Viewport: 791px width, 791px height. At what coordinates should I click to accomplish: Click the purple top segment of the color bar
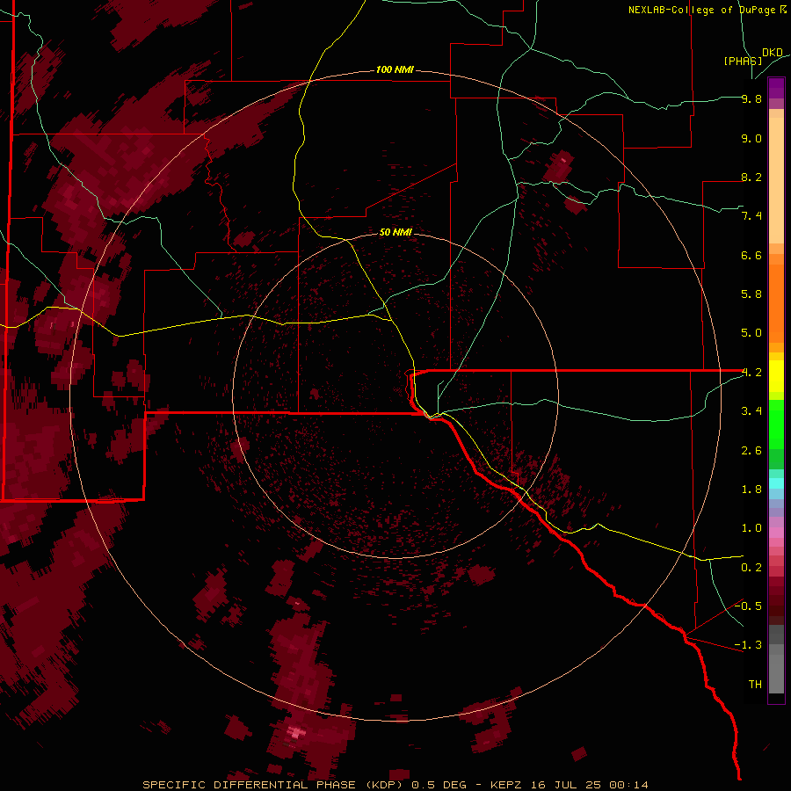776,88
